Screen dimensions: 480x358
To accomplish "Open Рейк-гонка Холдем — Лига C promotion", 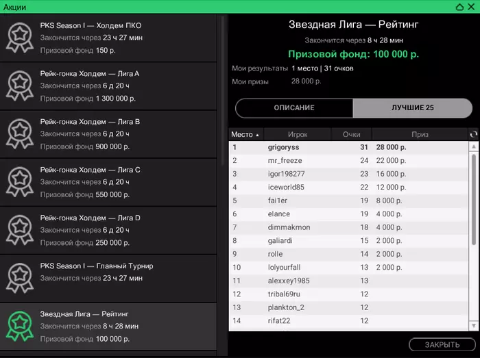I will coord(108,182).
